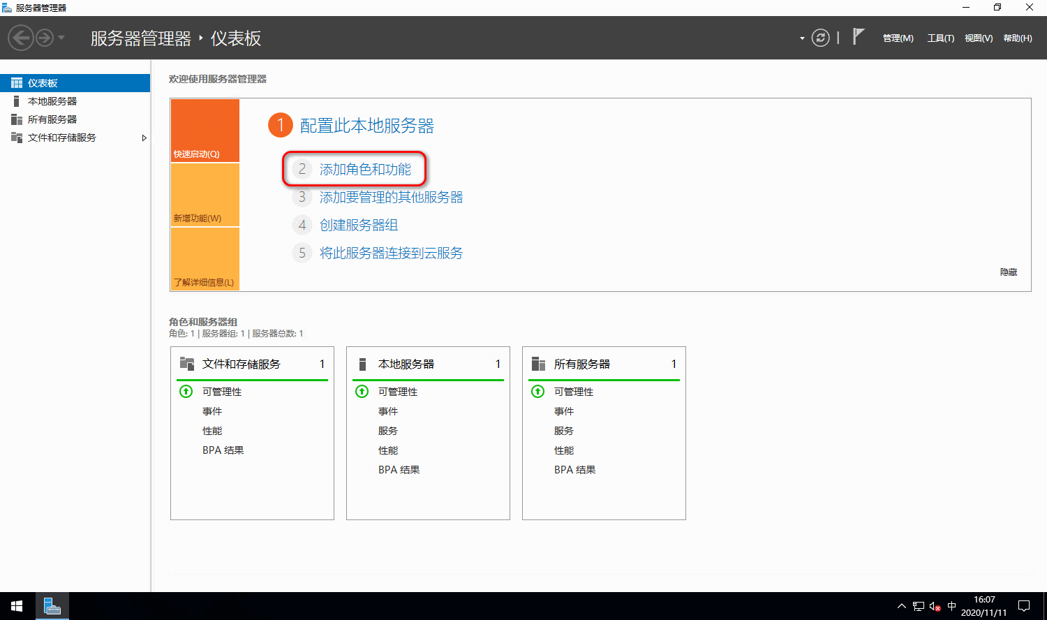The width and height of the screenshot is (1047, 620).
Task: Hide the welcome panel using 隐藏
Action: [1008, 272]
